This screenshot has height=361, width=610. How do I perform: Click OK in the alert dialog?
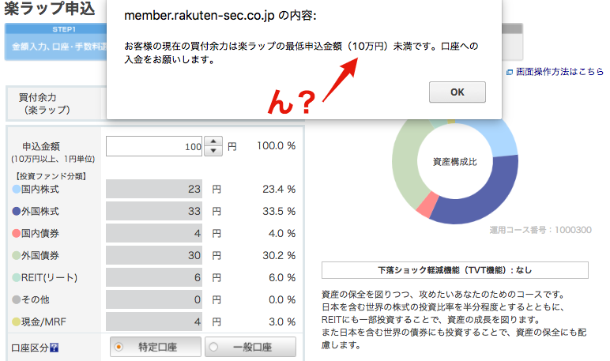tap(457, 92)
